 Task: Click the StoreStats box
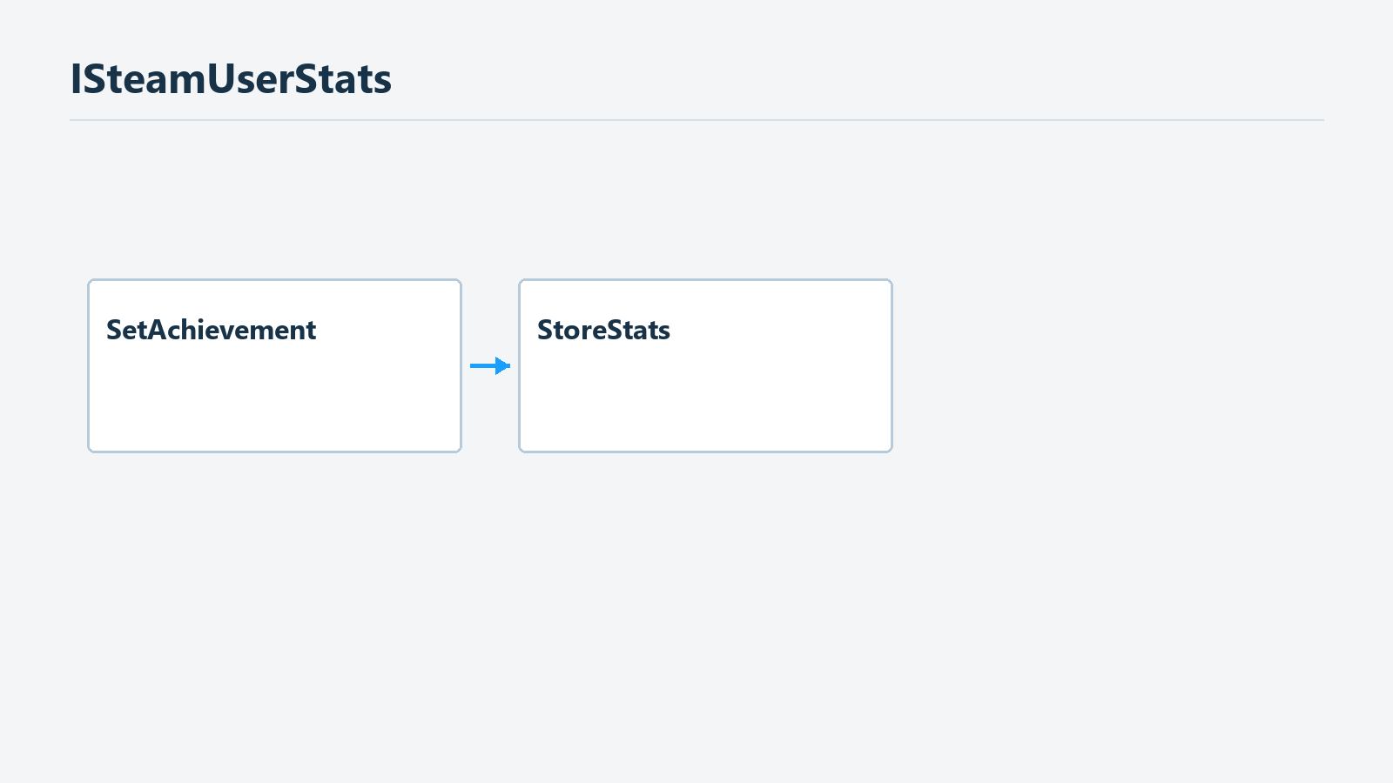pos(705,365)
